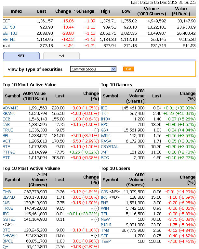Open TKT in Top 10 Gainers
199x249 pixels.
click(x=105, y=114)
